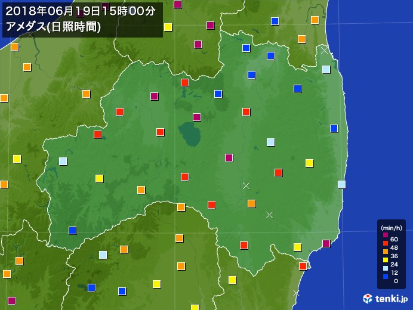Select the purple marker on the southeast coast
413x310 pixels.
tap(326, 243)
